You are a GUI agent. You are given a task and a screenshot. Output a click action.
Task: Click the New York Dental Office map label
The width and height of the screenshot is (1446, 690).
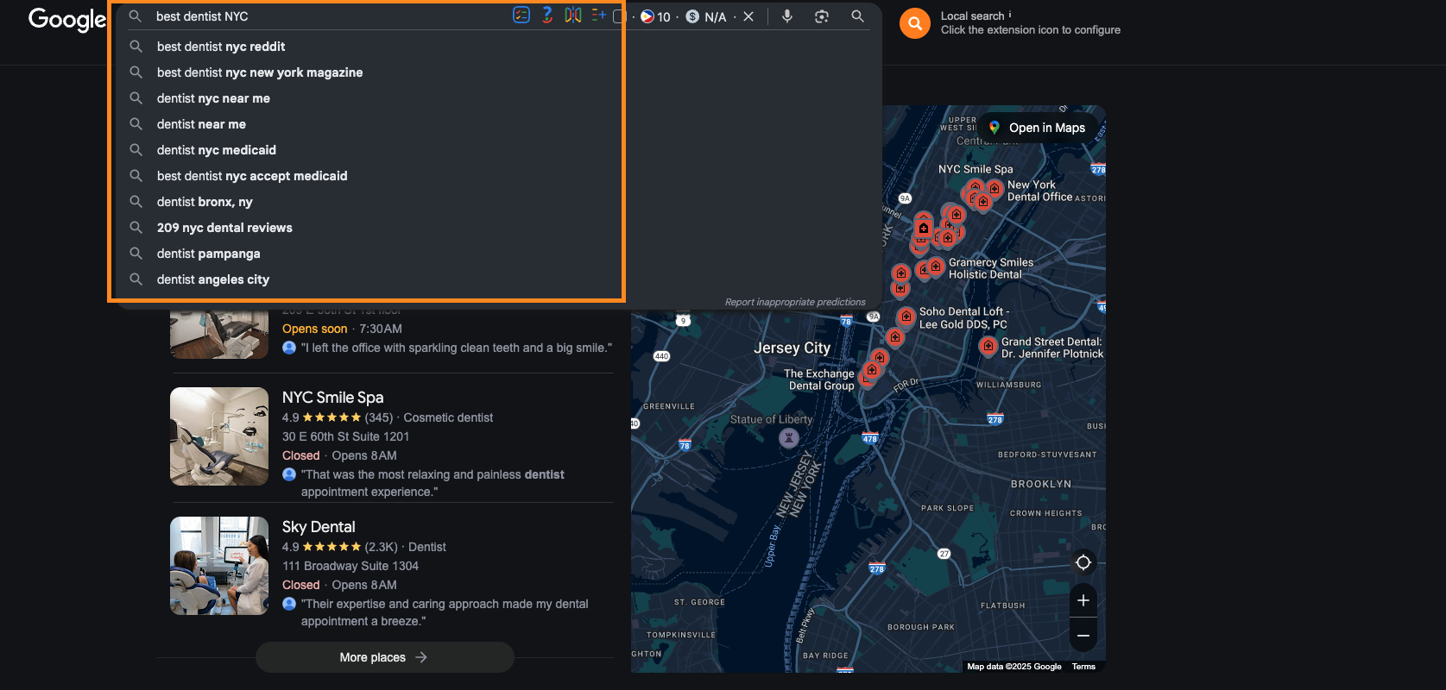1039,191
